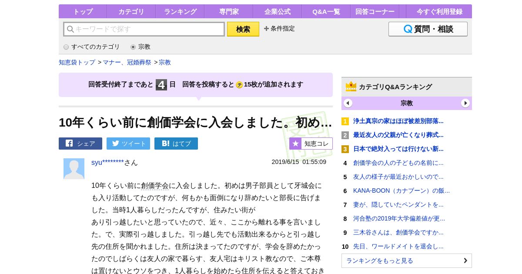Add the question to 知恵コレ

311,144
